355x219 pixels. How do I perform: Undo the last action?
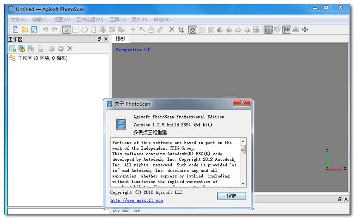point(45,30)
